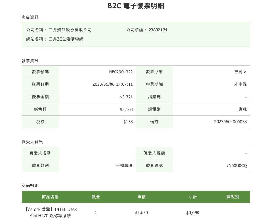Click the carrier type value 手機載具
This screenshot has height=222, width=269.
coord(124,165)
